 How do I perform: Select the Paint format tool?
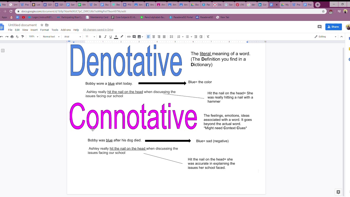click(x=23, y=37)
